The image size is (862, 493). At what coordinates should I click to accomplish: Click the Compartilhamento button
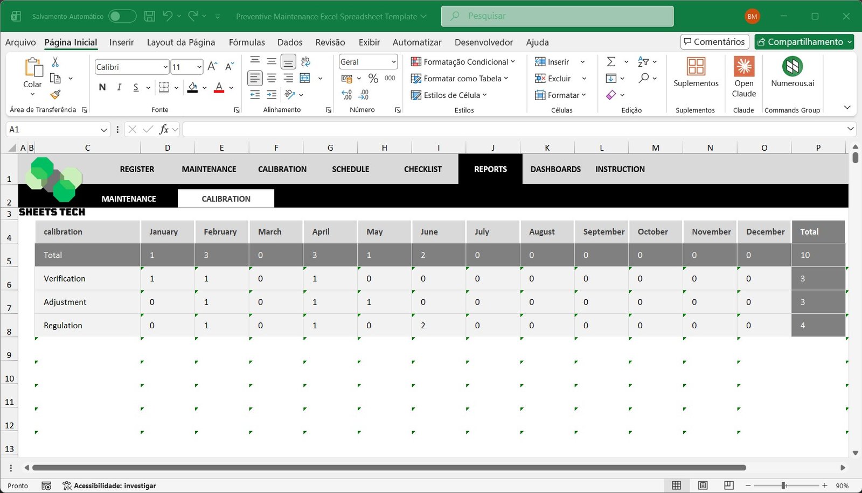[804, 41]
